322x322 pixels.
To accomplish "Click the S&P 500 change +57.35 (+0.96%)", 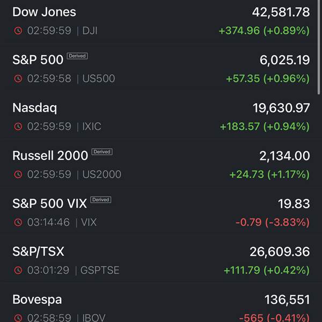I will click(x=268, y=78).
